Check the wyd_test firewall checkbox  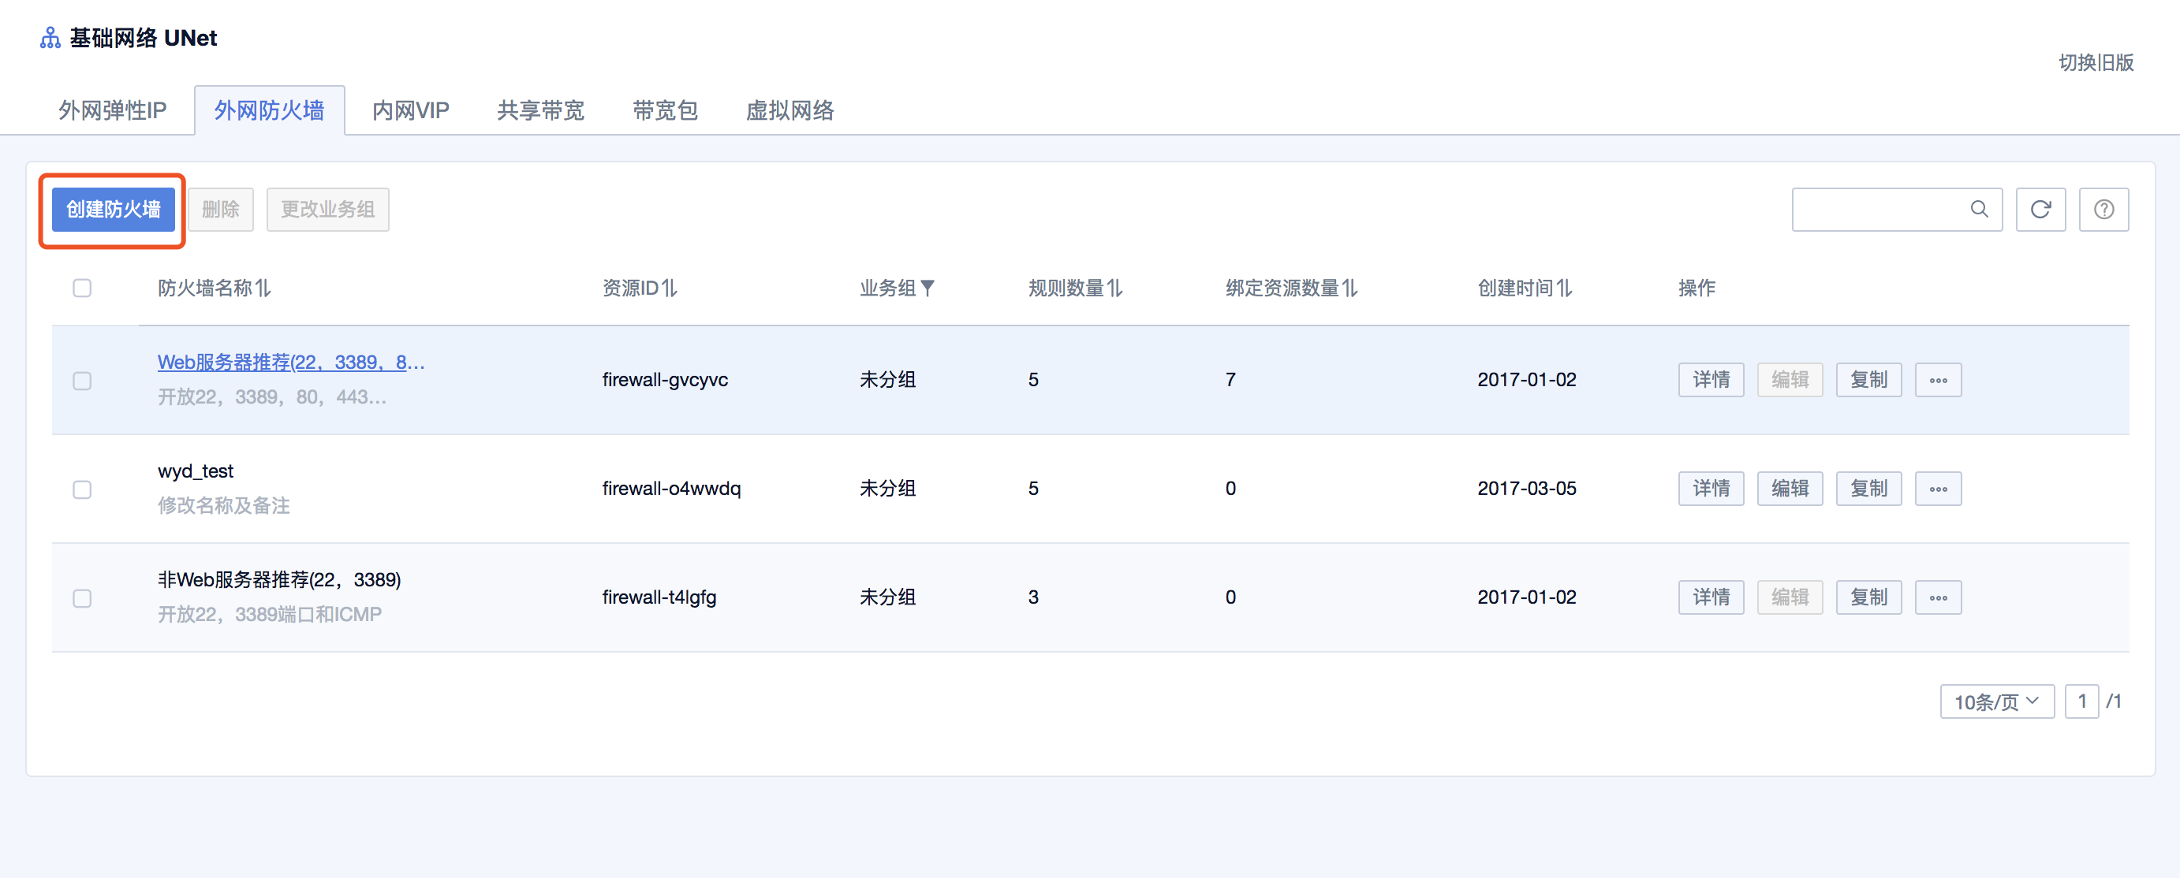click(82, 489)
